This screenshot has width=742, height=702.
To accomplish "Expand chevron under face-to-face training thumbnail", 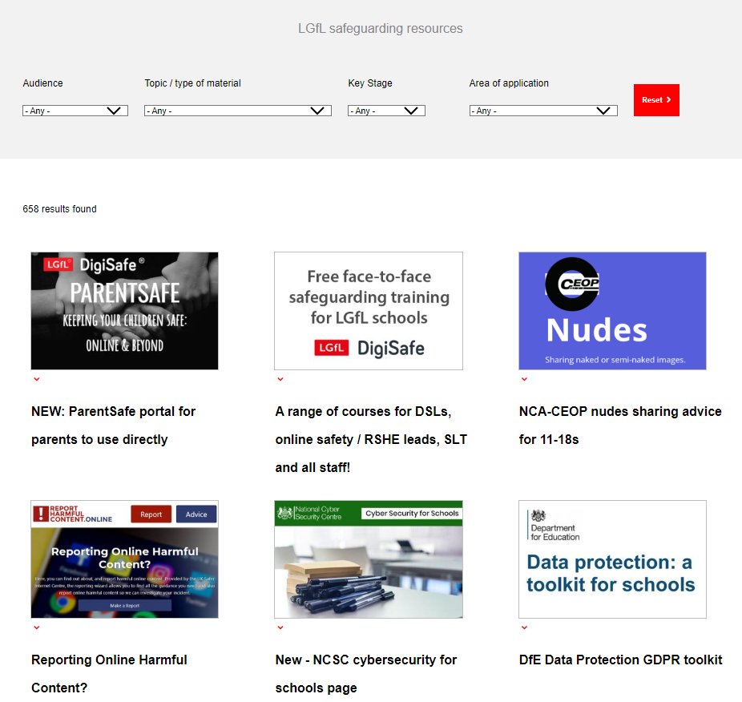I will 280,379.
